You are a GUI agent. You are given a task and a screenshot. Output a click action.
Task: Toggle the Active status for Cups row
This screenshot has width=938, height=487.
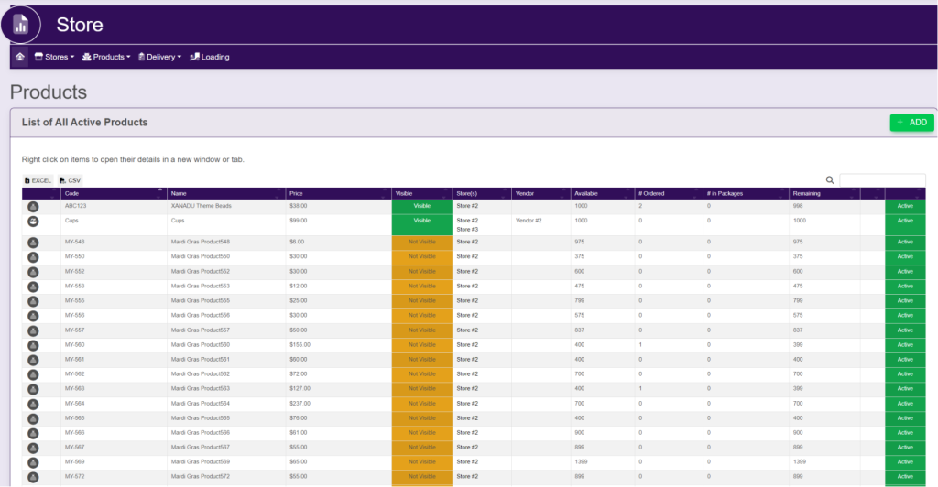905,222
